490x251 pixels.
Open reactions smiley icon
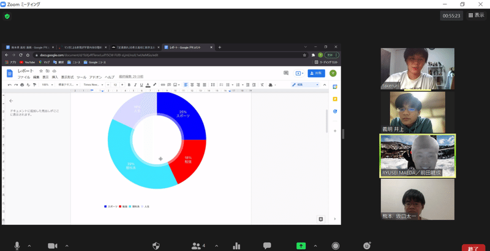[x=367, y=246]
